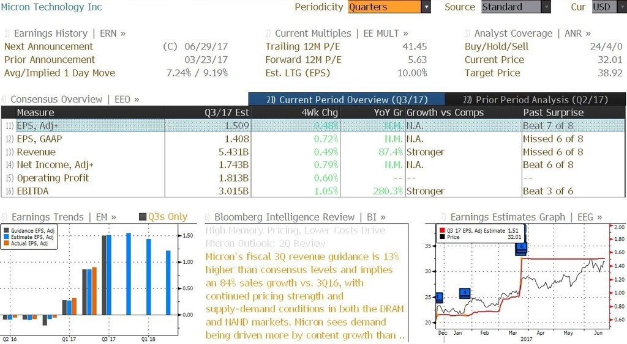The width and height of the screenshot is (627, 344).
Task: Click Next Announcement date 06/29/17
Action: pyautogui.click(x=206, y=46)
